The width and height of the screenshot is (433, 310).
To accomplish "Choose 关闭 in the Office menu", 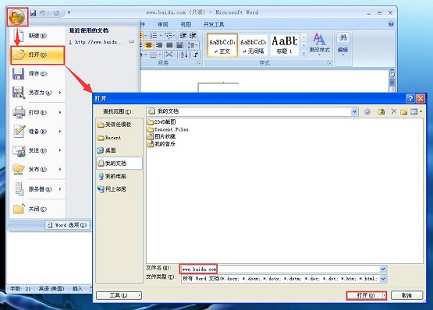I will [x=37, y=209].
